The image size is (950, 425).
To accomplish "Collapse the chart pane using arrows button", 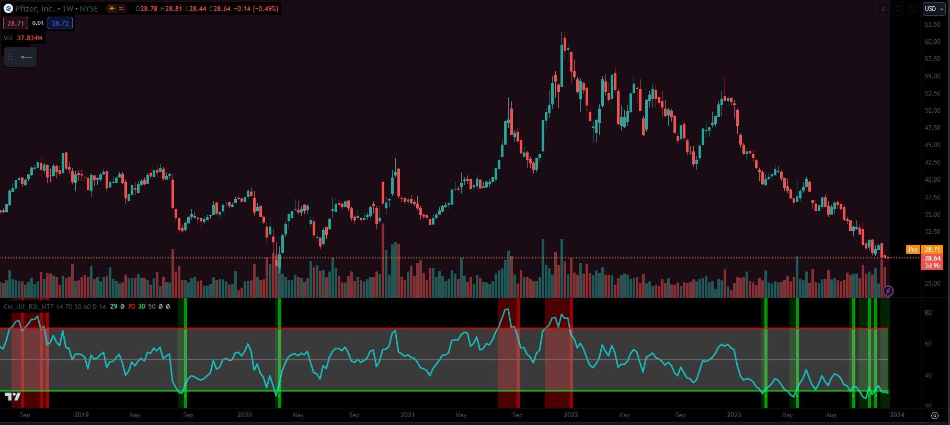I will pyautogui.click(x=898, y=8).
